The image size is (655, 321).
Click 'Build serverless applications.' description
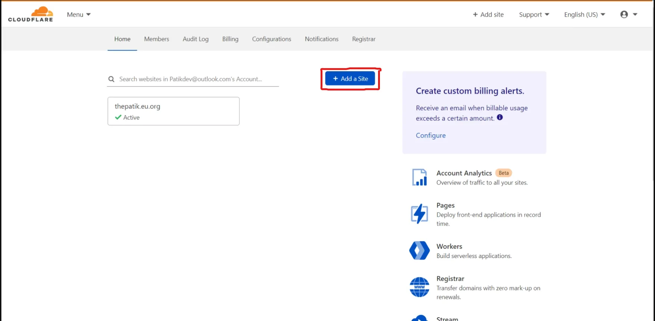coord(474,256)
